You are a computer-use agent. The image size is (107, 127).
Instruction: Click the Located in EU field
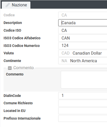pyautogui.click(x=82, y=111)
